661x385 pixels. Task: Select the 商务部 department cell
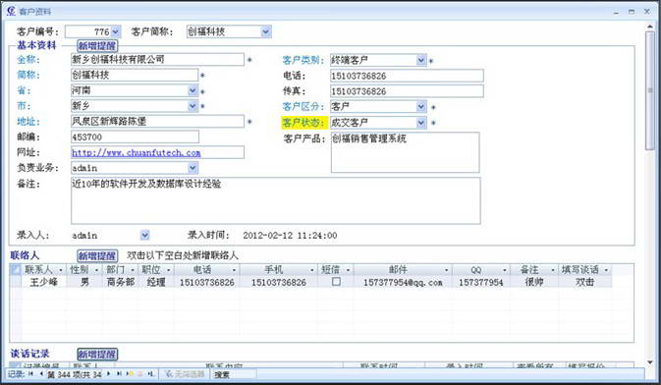(120, 282)
